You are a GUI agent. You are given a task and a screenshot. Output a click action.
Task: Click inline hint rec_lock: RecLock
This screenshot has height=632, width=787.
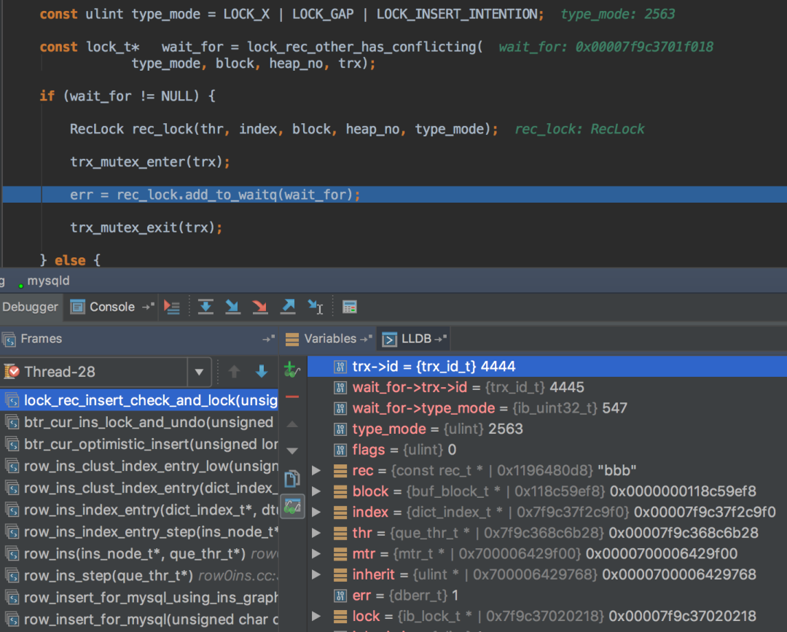pyautogui.click(x=580, y=130)
